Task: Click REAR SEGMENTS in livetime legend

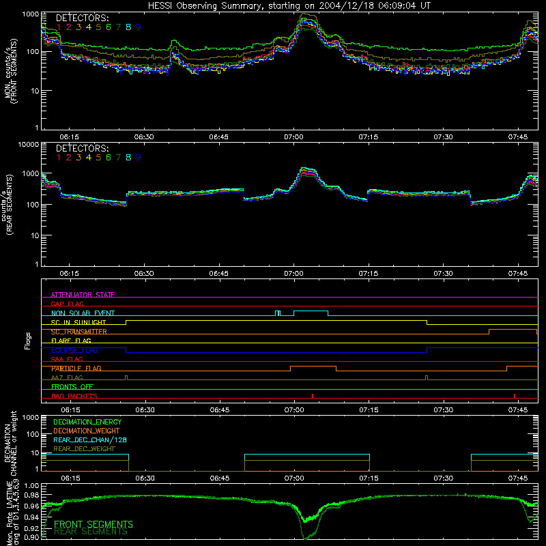Action: coord(91,532)
